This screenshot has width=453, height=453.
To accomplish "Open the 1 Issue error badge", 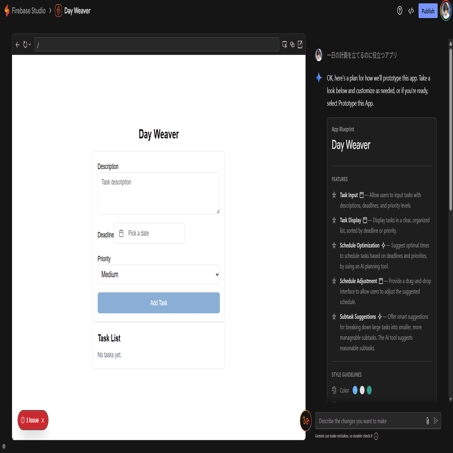I will point(30,420).
